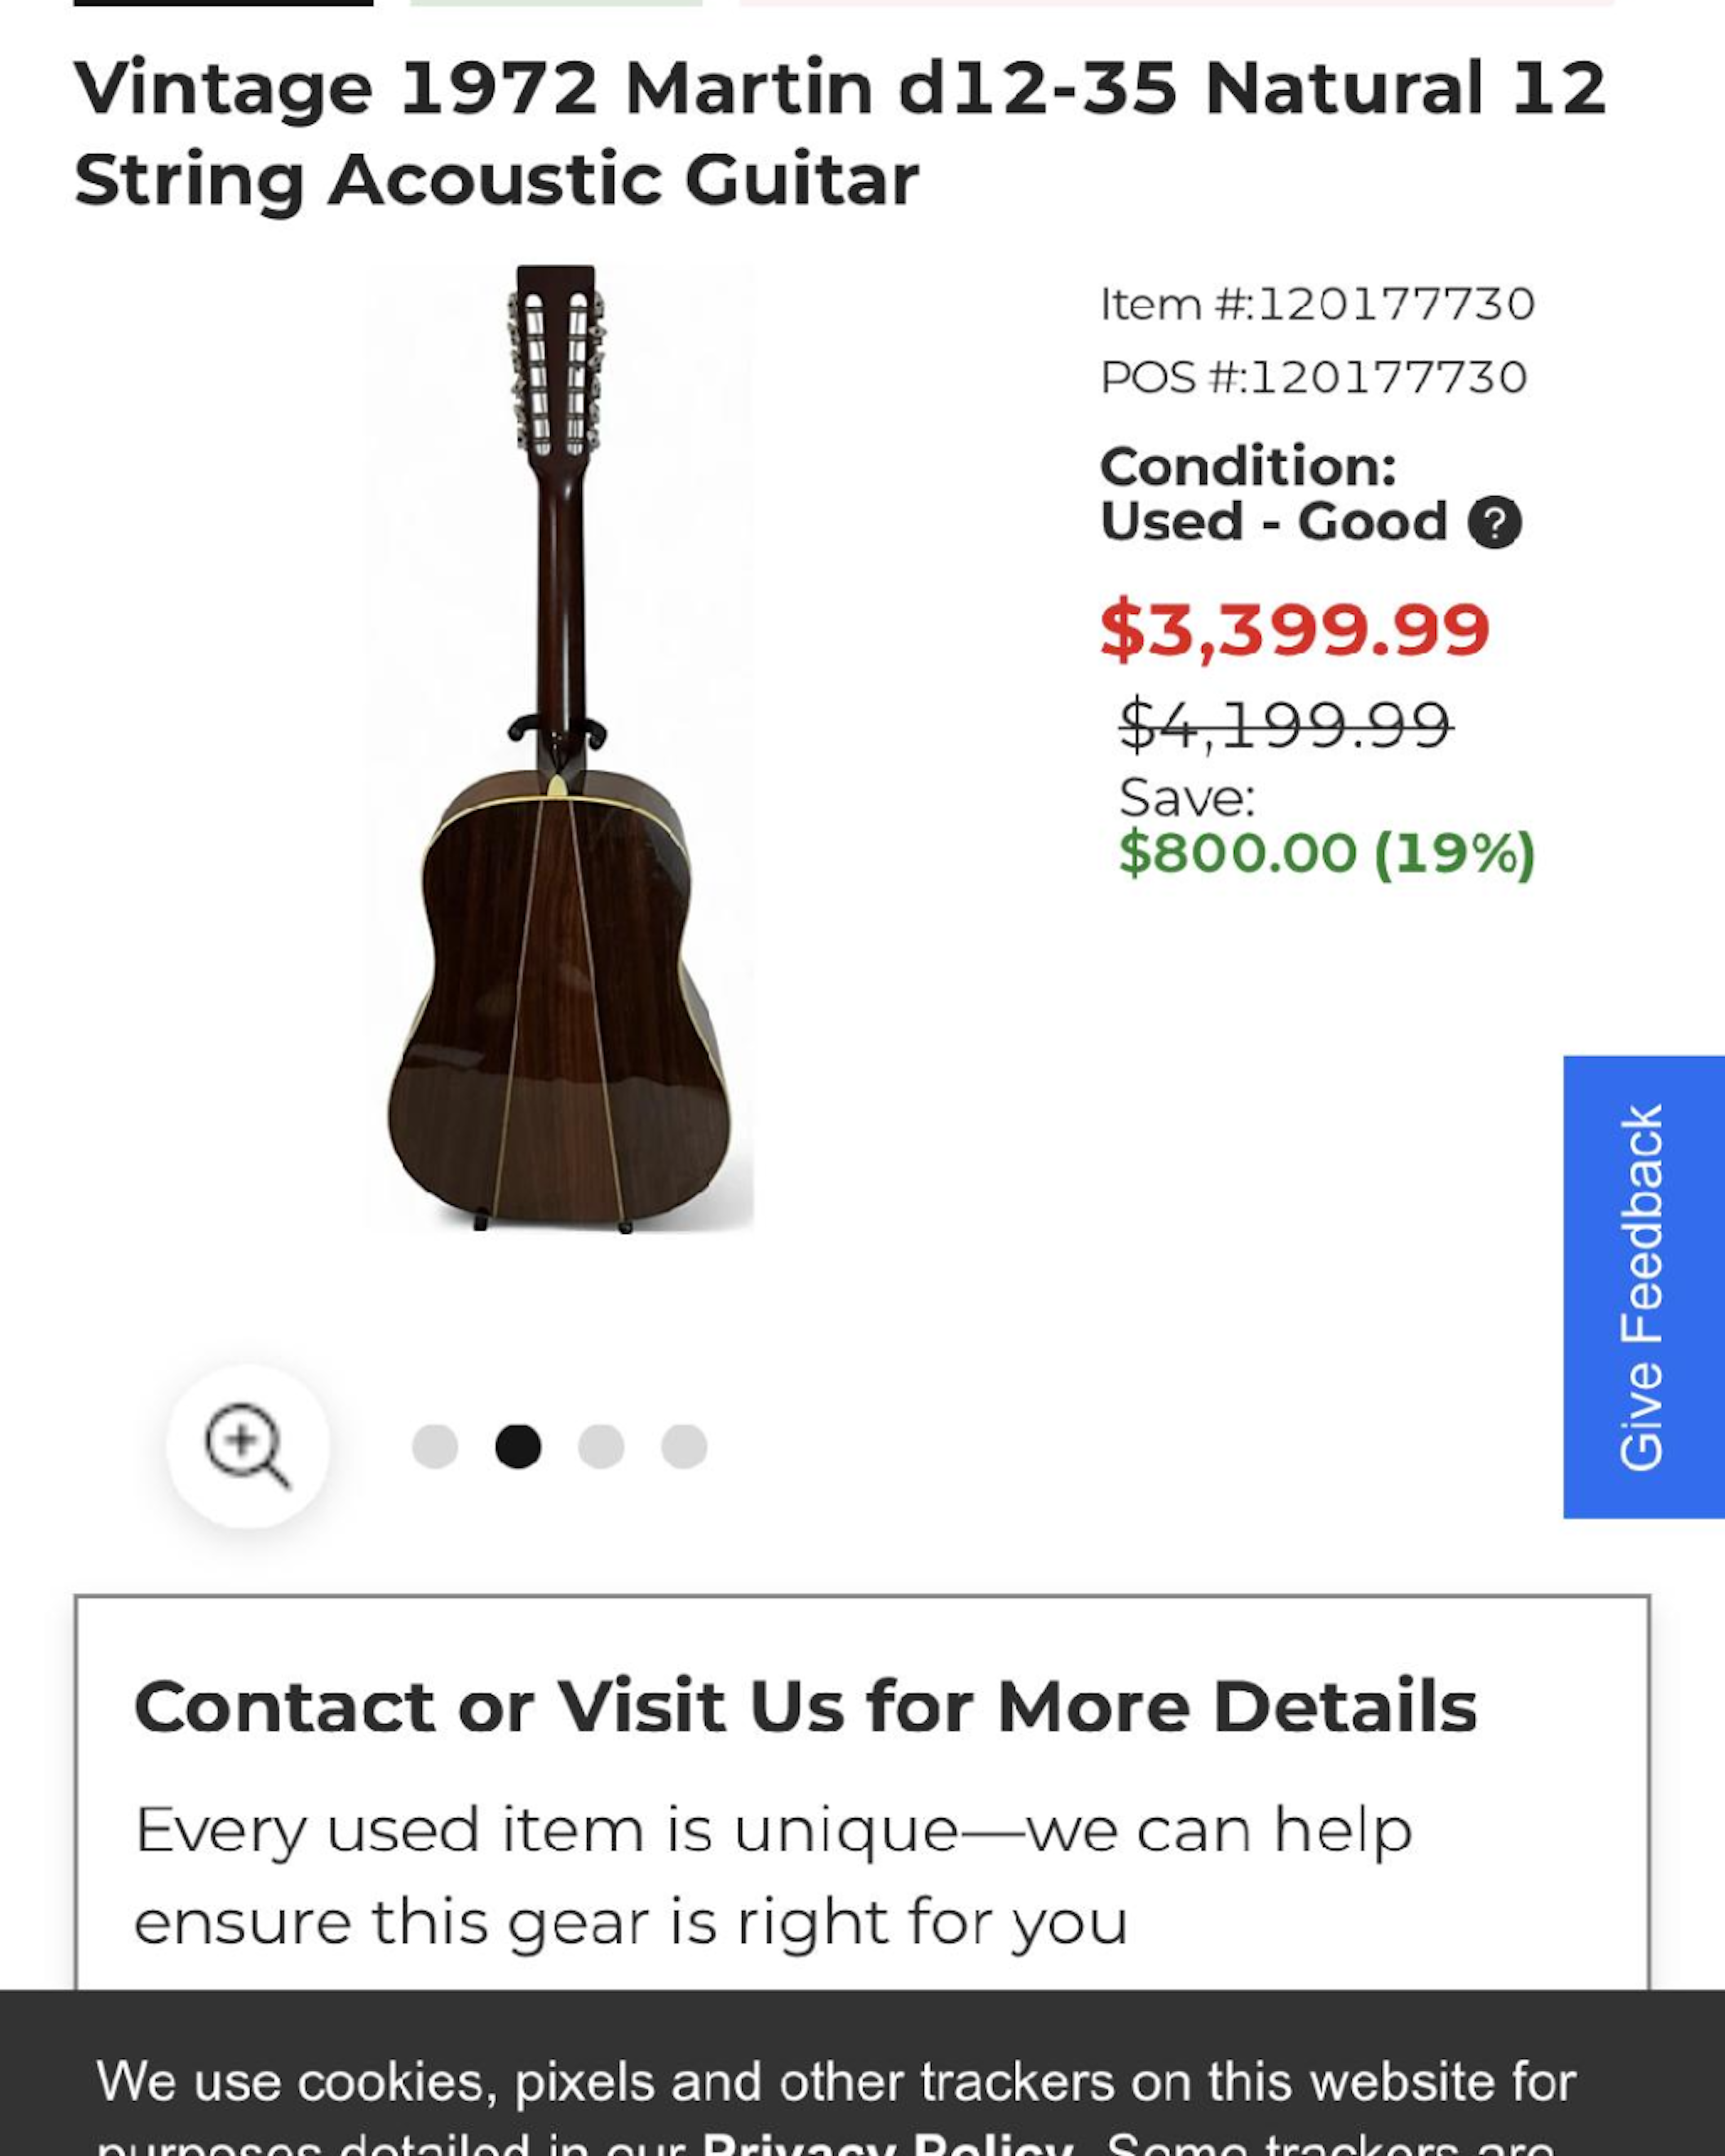Click the Contact or Visit Us heading

point(805,1706)
